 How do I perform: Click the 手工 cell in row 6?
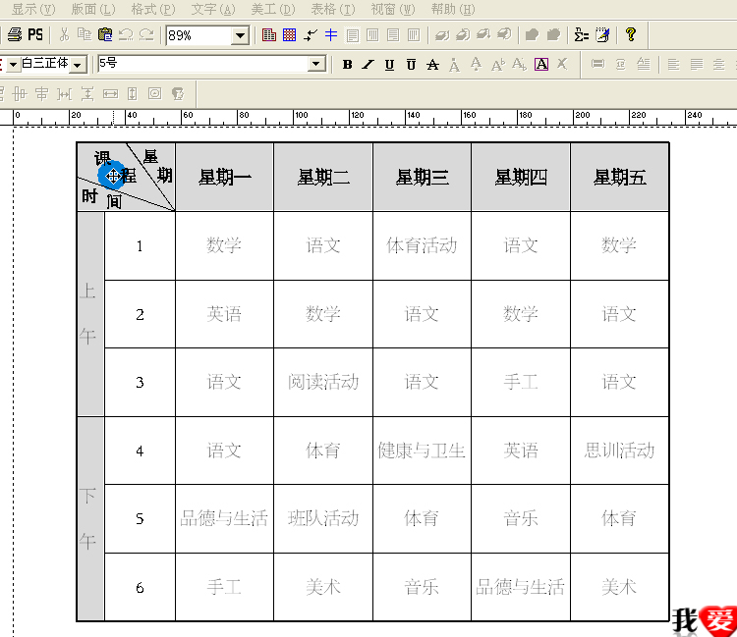(225, 587)
